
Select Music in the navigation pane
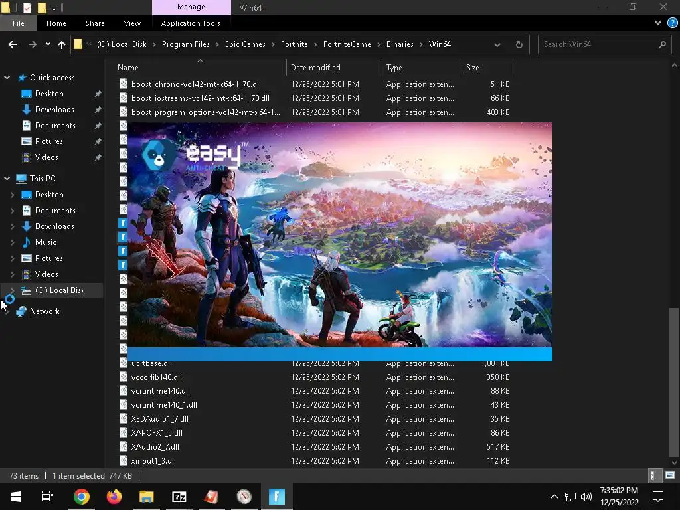point(46,242)
